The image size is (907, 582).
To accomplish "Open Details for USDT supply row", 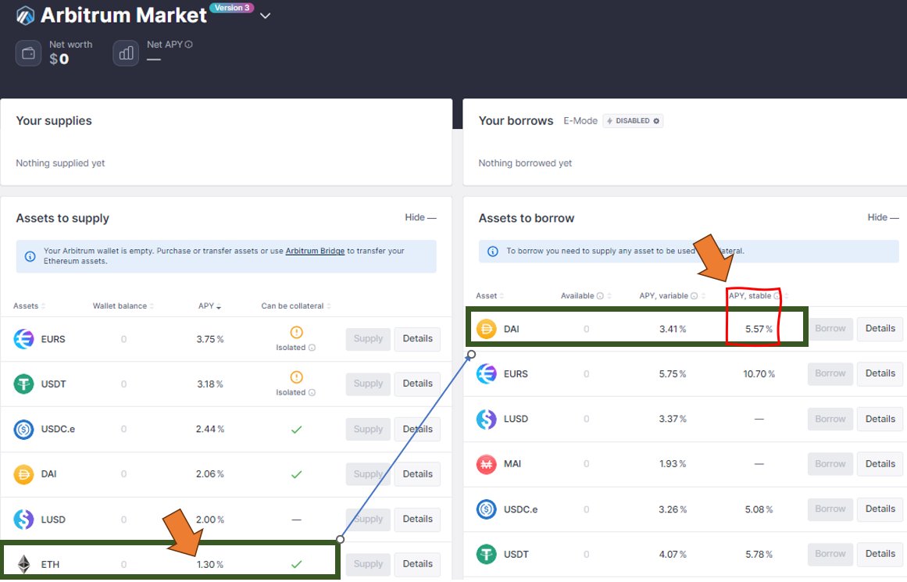I will click(417, 384).
